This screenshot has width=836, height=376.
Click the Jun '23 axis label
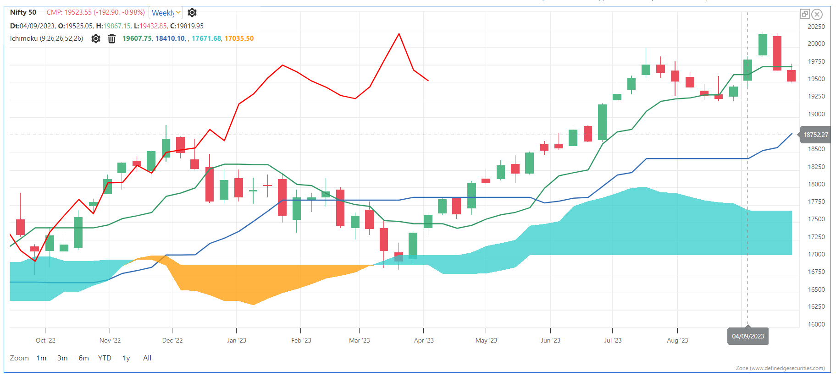550,340
